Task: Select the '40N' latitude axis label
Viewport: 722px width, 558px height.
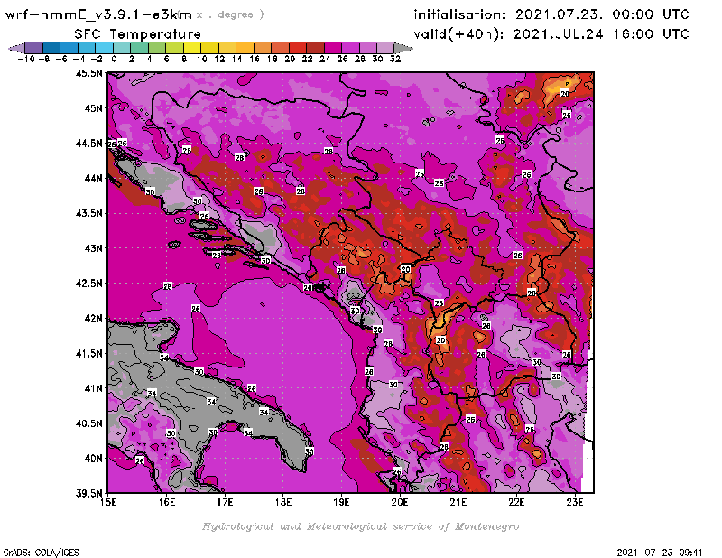Action: [x=93, y=459]
